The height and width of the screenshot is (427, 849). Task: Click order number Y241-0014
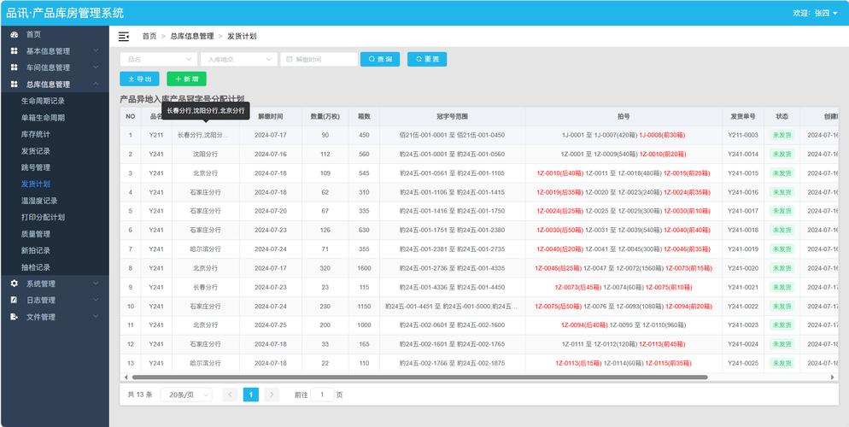point(743,155)
